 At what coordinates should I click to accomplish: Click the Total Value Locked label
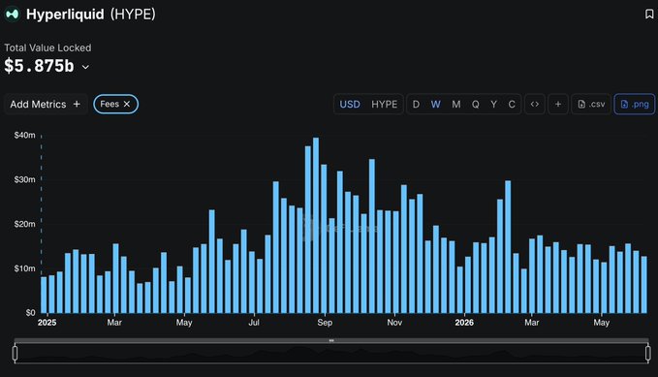click(x=47, y=47)
